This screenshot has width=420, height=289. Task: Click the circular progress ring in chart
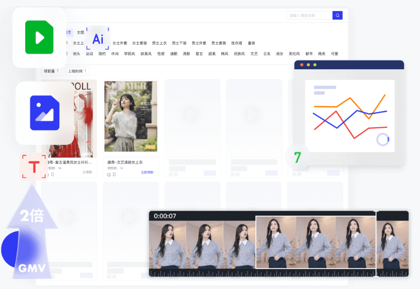click(x=383, y=139)
